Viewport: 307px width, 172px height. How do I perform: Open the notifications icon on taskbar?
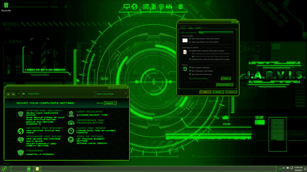pos(305,169)
